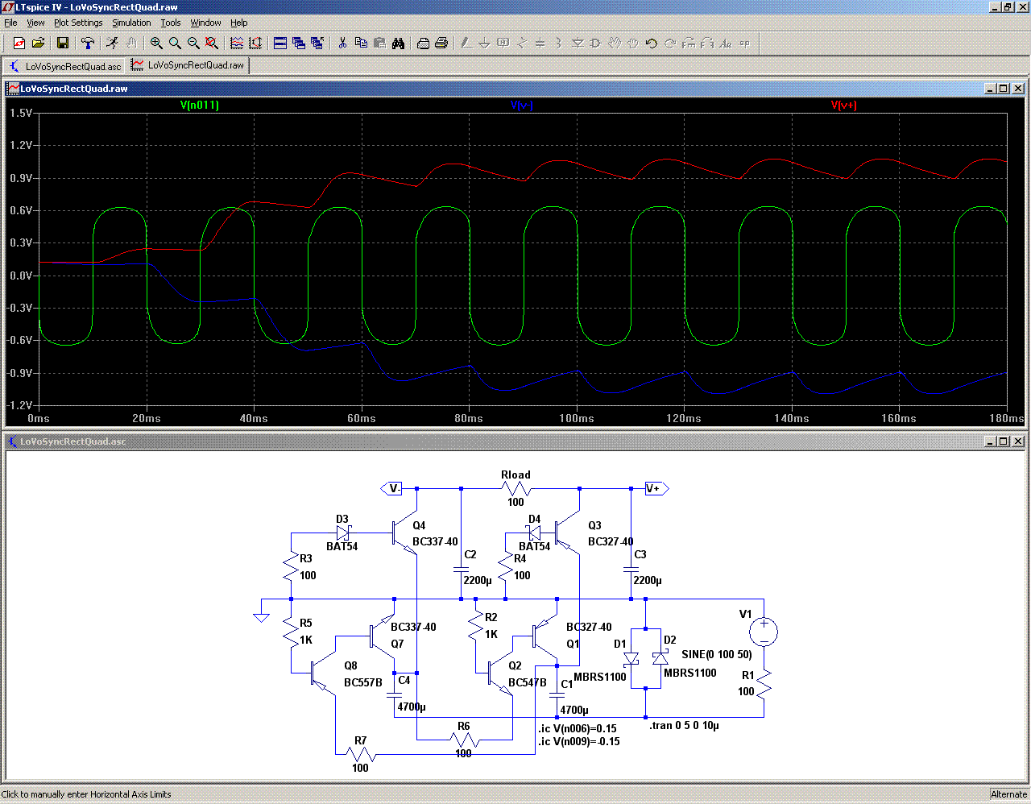The height and width of the screenshot is (804, 1031).
Task: Click the Print toolbar icon
Action: (x=441, y=43)
